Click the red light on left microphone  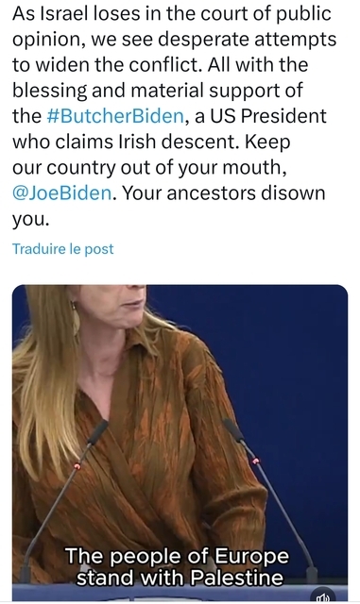[77, 466]
